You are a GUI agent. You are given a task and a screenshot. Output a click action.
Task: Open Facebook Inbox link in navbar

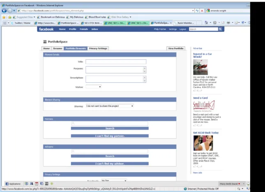point(94,29)
